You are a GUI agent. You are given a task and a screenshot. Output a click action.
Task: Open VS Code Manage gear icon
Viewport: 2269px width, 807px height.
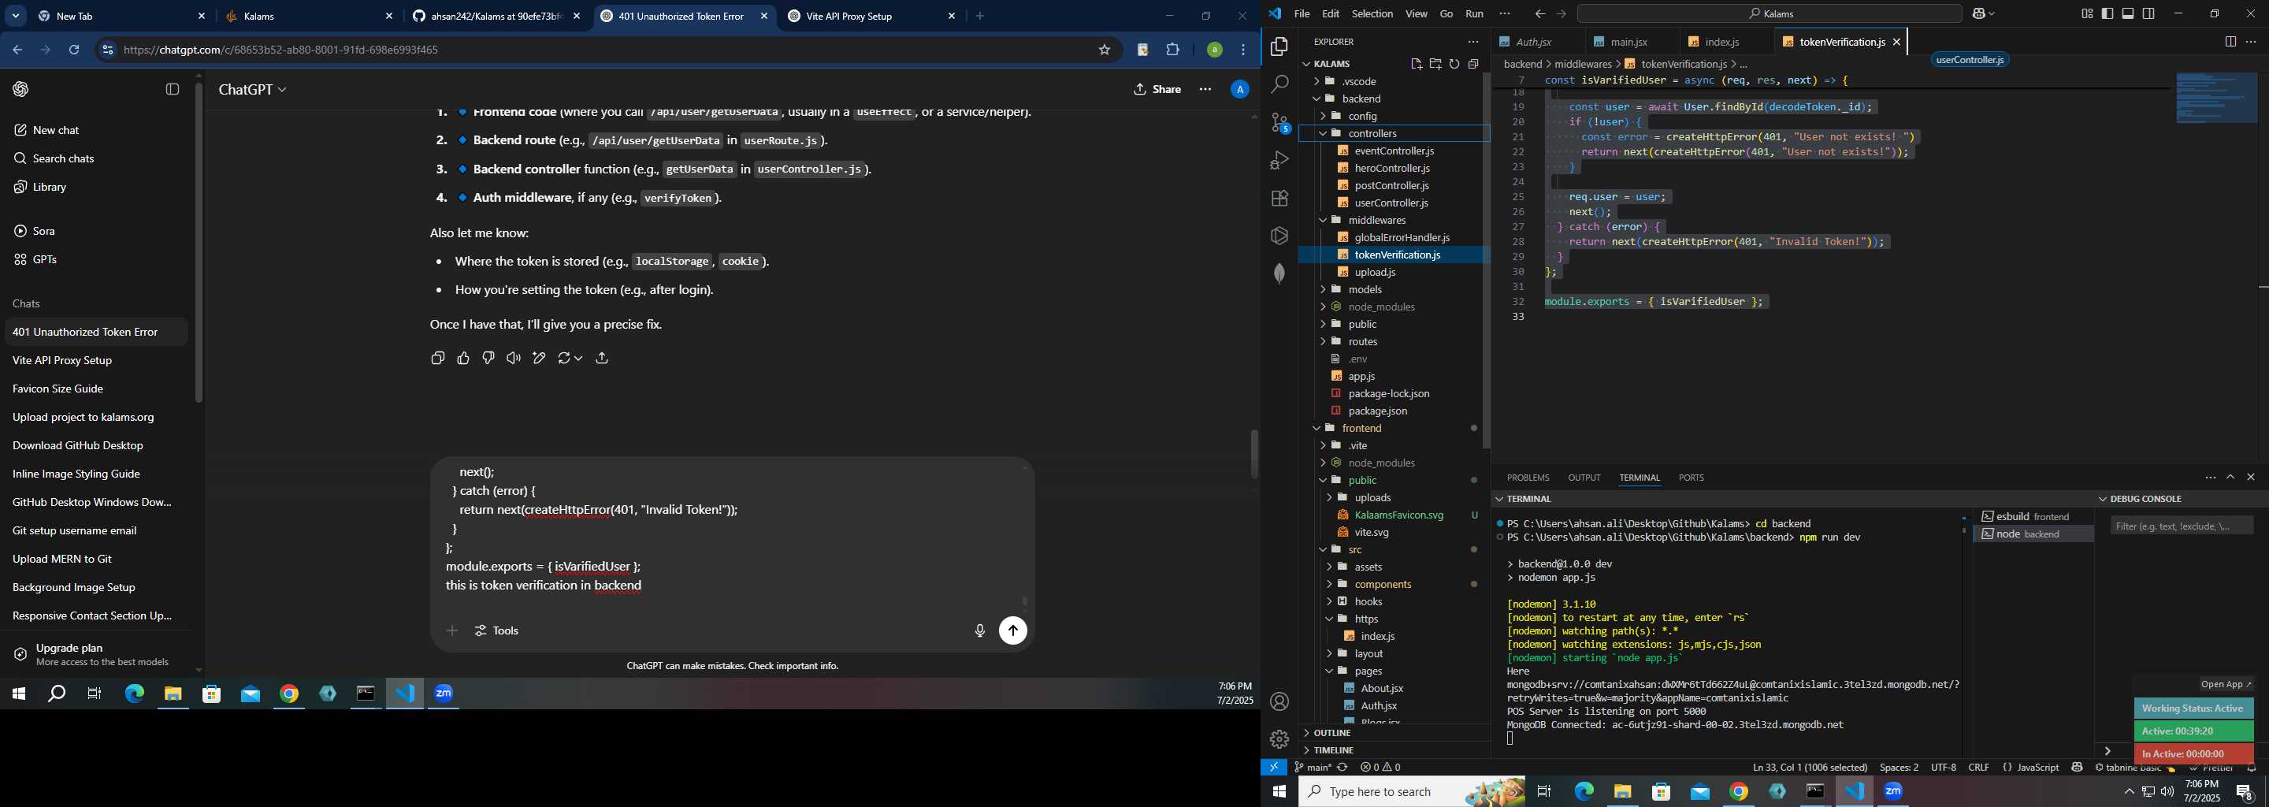1279,739
